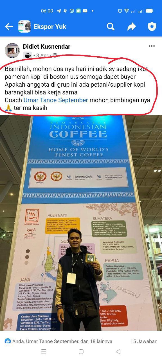The width and height of the screenshot is (162, 360).
Task: Open Android recent apps menu button
Action: pyautogui.click(x=44, y=352)
